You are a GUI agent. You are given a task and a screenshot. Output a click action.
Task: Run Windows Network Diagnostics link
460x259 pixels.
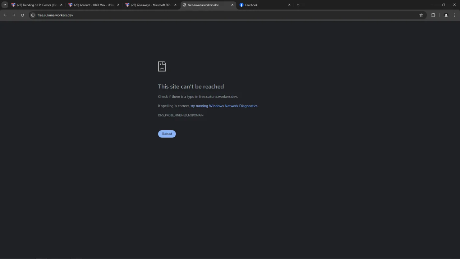224,106
